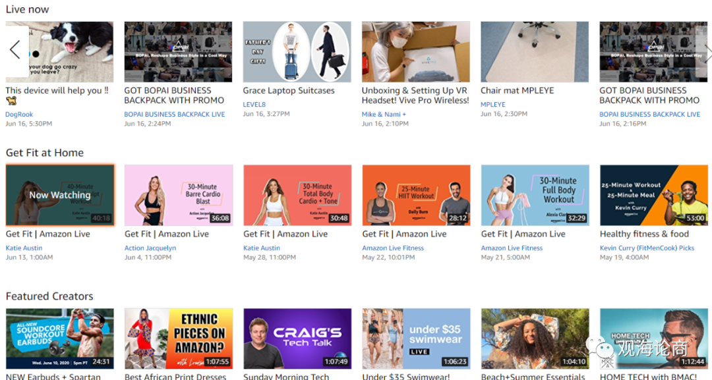The image size is (712, 380).
Task: Click the 'Chair mat MPLEYE' title text
Action: (x=518, y=91)
